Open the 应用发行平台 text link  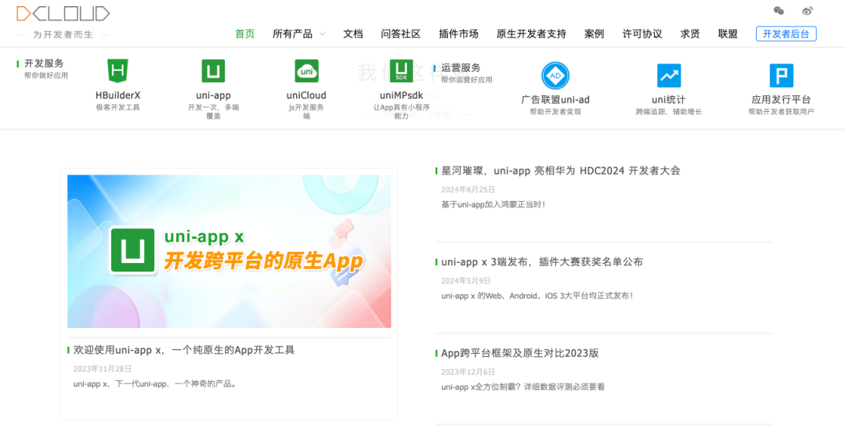tap(781, 99)
